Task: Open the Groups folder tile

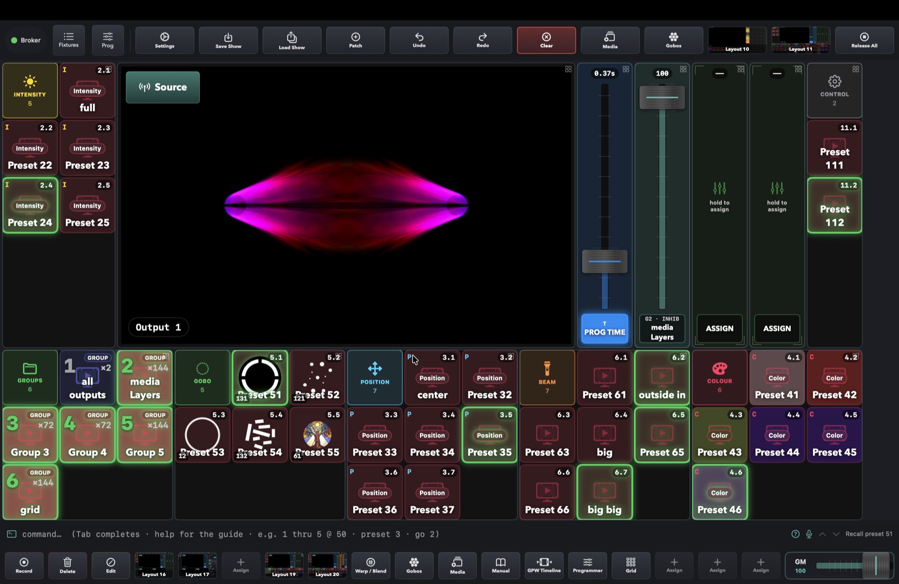Action: [x=30, y=377]
